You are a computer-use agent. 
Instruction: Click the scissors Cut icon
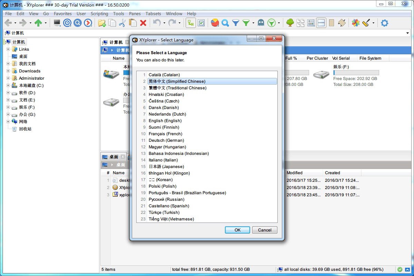tap(122, 23)
